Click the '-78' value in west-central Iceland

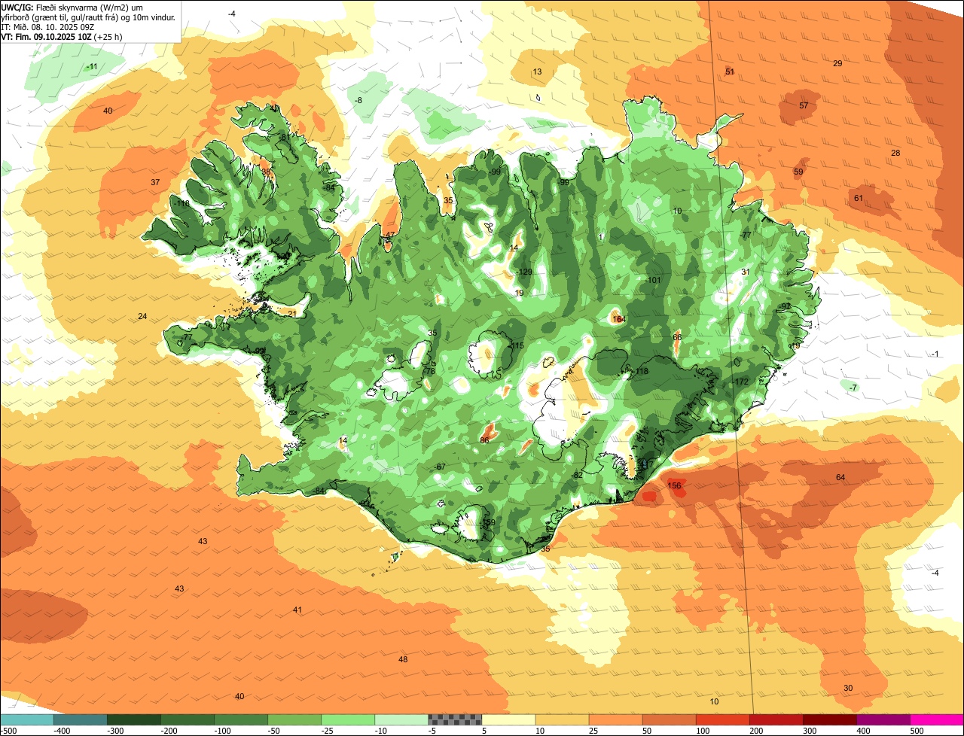click(x=430, y=372)
